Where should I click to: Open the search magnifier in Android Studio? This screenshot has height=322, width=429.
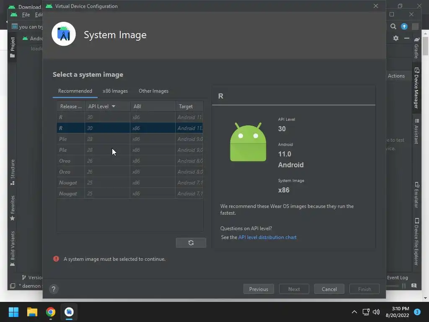(393, 26)
